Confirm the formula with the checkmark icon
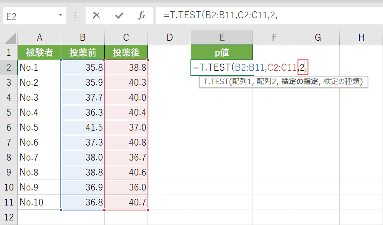Viewport: 383px width, 225px height. [119, 16]
